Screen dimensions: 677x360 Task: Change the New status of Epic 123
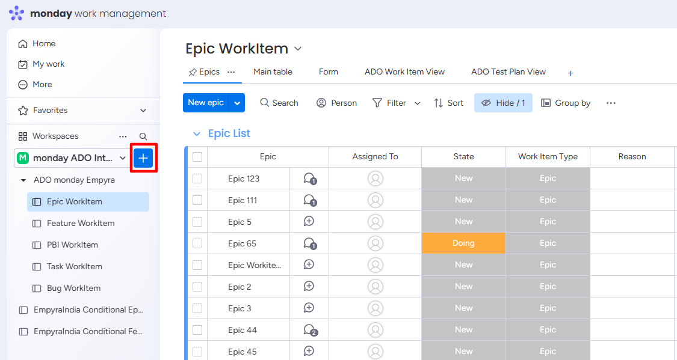tap(464, 178)
